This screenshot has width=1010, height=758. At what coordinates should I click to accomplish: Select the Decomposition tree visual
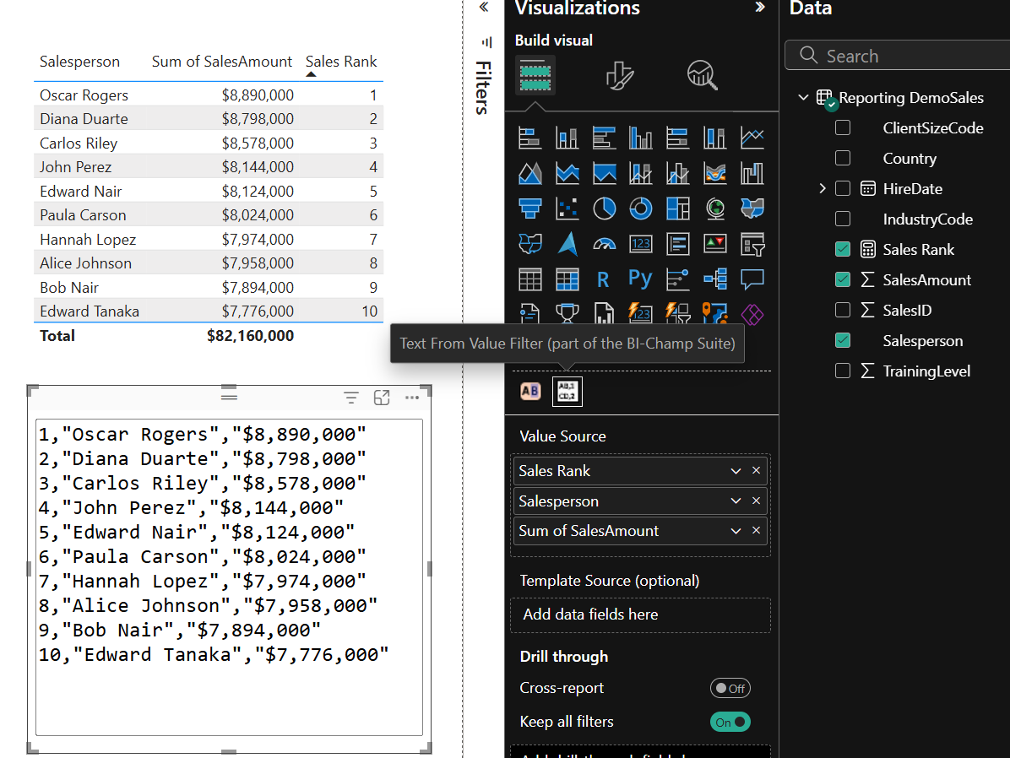(715, 279)
